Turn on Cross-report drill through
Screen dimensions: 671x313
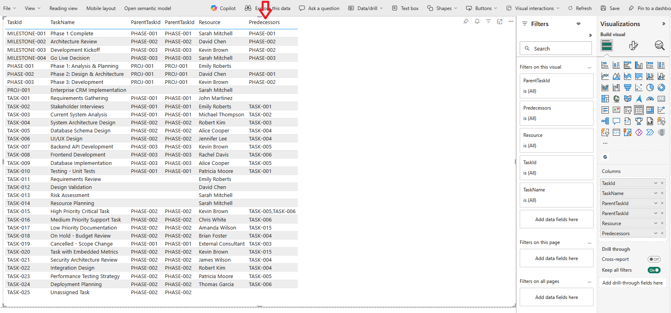(x=654, y=259)
